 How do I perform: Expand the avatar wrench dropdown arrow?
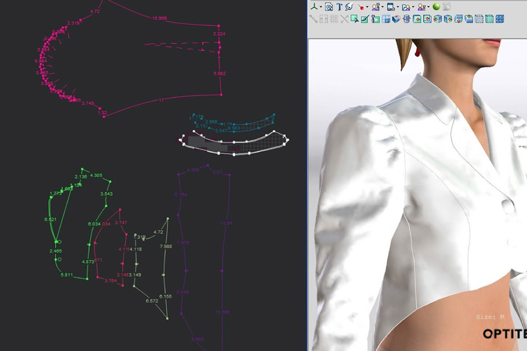[x=382, y=7]
